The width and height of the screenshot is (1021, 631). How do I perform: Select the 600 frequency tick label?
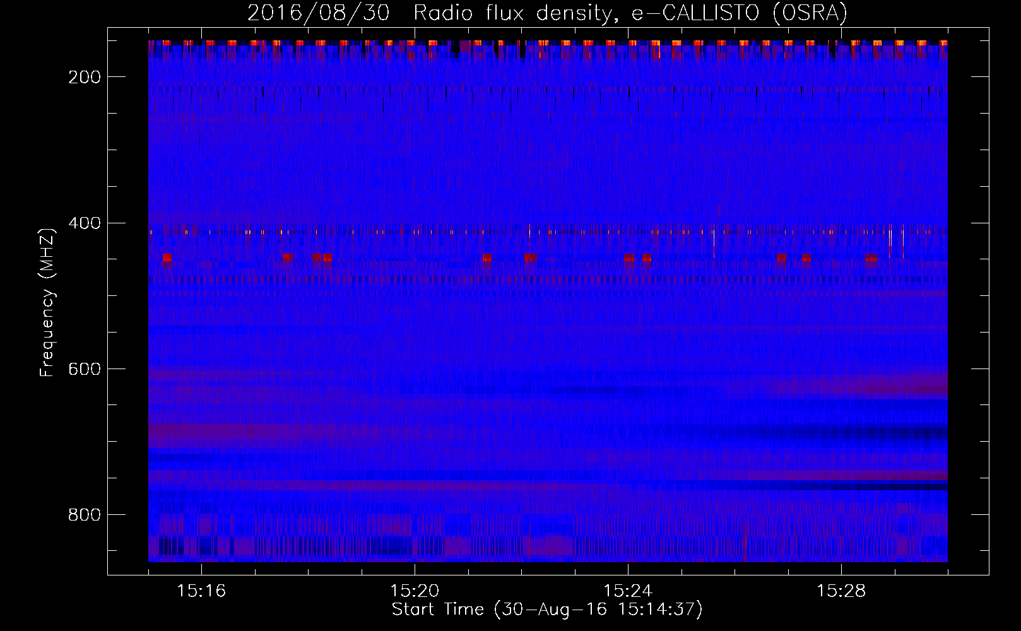(x=83, y=369)
